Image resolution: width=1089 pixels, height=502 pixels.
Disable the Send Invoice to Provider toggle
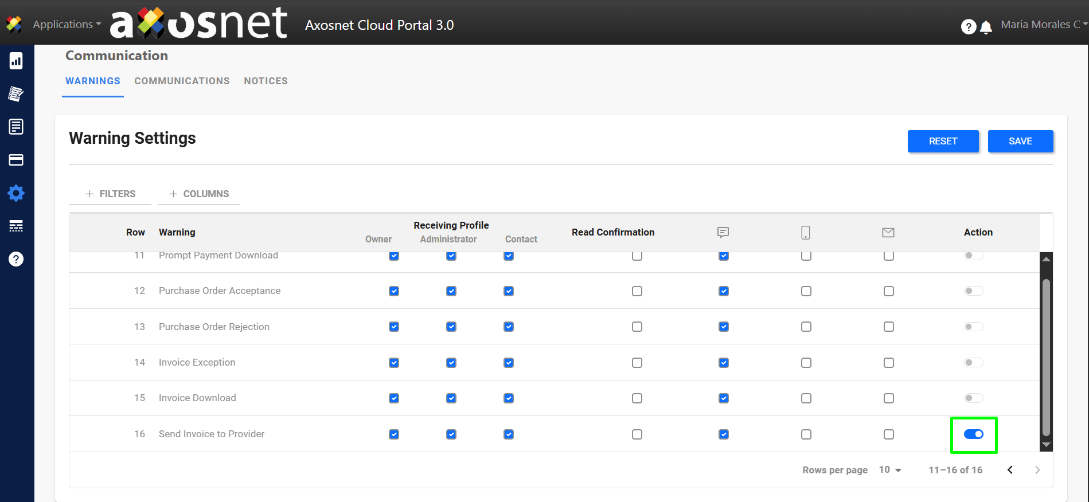(973, 434)
